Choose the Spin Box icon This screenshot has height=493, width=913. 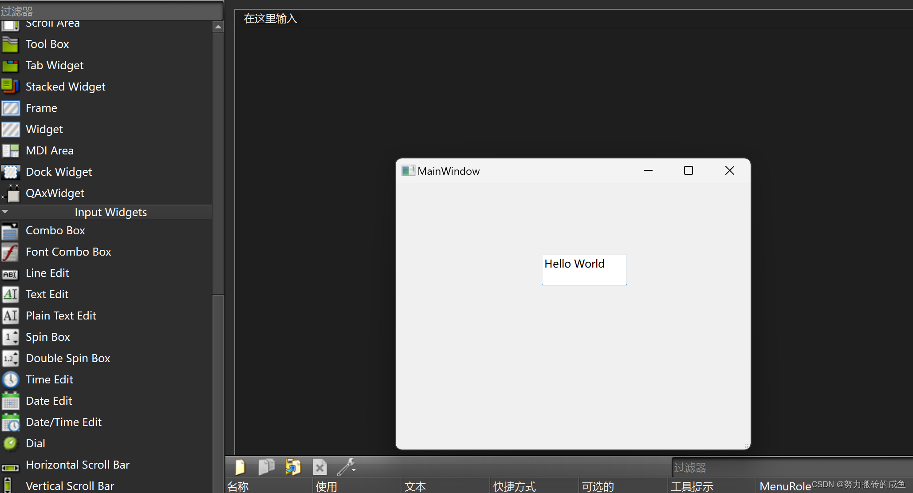click(10, 337)
